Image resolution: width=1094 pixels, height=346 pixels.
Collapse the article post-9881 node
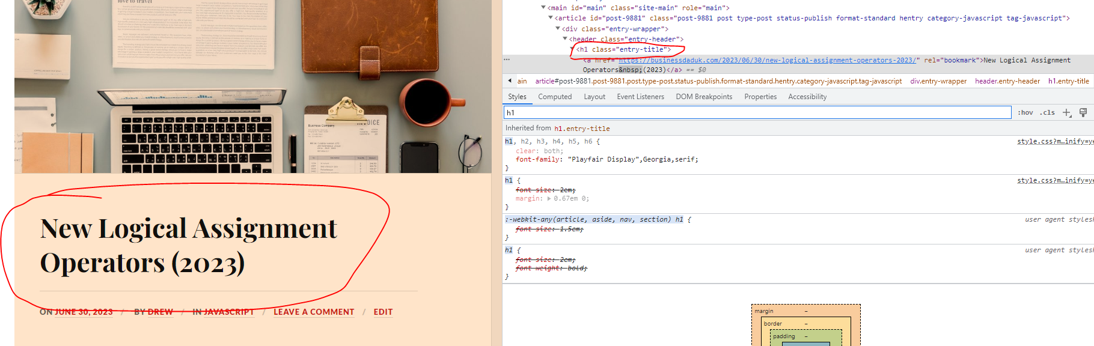click(x=551, y=18)
